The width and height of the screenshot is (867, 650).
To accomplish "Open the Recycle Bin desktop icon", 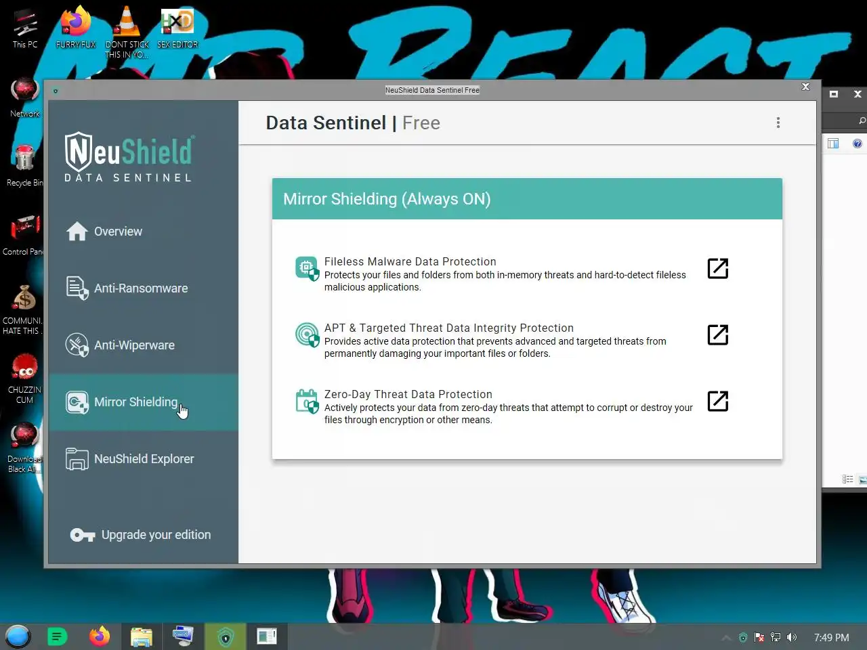I will click(25, 166).
